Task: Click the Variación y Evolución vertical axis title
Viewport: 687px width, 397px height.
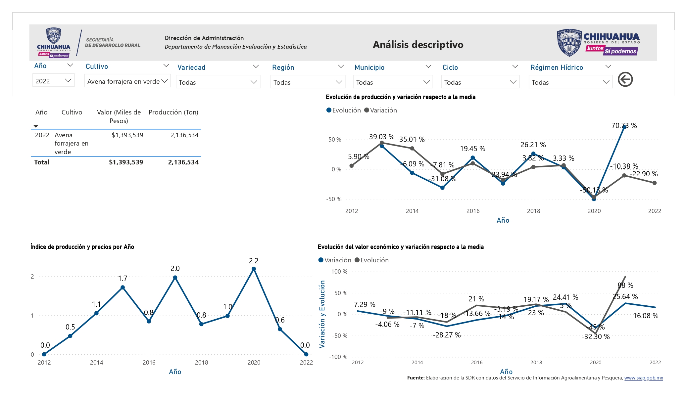Action: (x=322, y=314)
